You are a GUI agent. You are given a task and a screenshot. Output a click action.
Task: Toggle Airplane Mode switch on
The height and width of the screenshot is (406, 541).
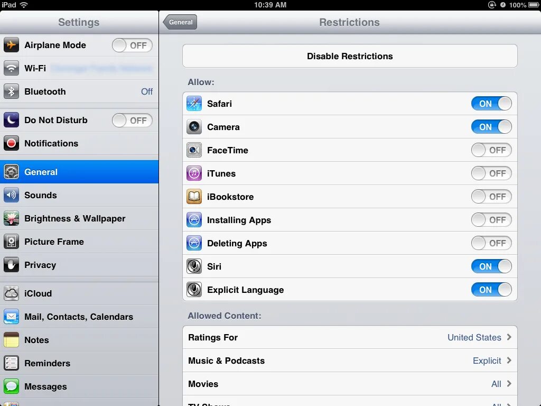(x=132, y=45)
